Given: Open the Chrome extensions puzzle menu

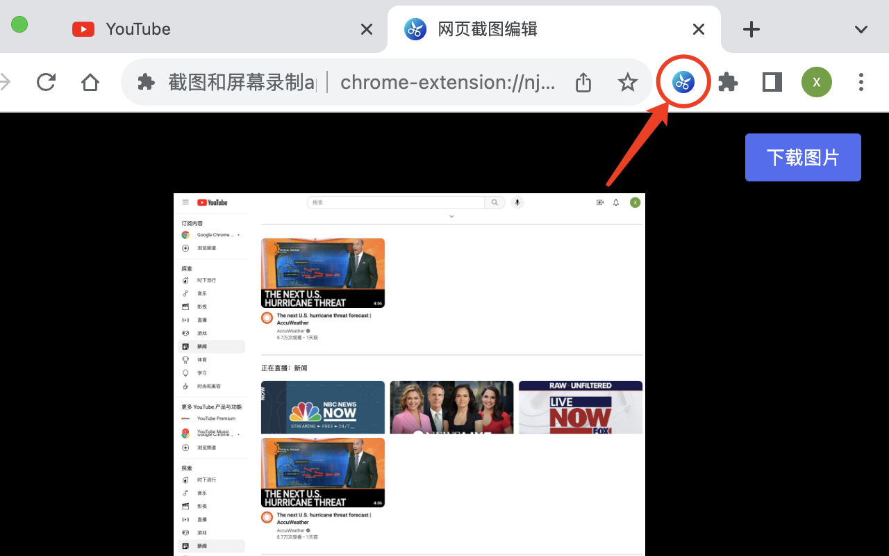Looking at the screenshot, I should pos(728,83).
